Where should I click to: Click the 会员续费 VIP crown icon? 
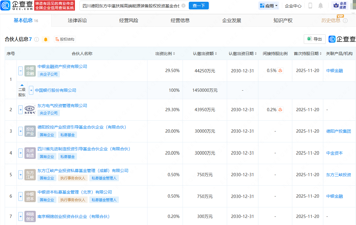coord(339,6)
